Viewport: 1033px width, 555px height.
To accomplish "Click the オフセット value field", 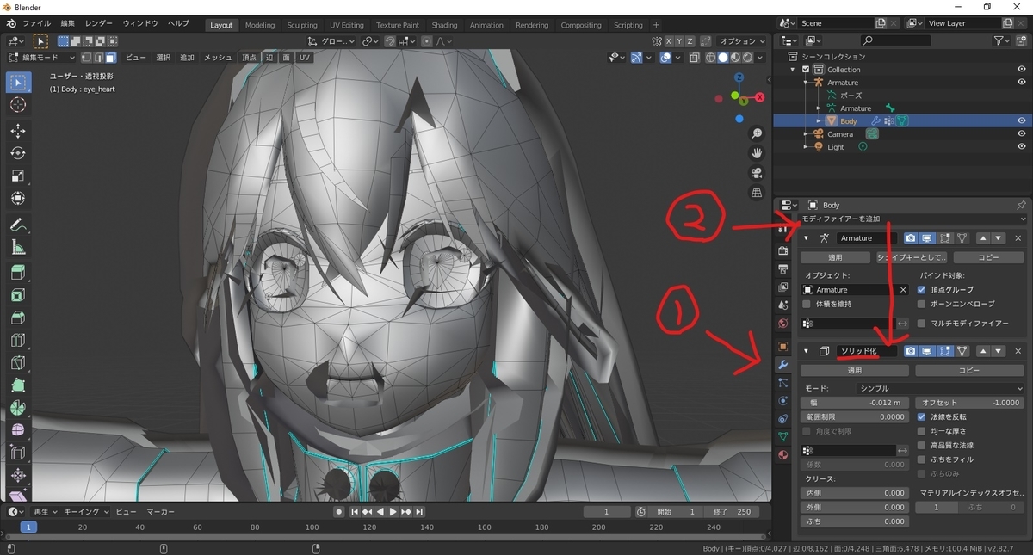I will pos(969,403).
